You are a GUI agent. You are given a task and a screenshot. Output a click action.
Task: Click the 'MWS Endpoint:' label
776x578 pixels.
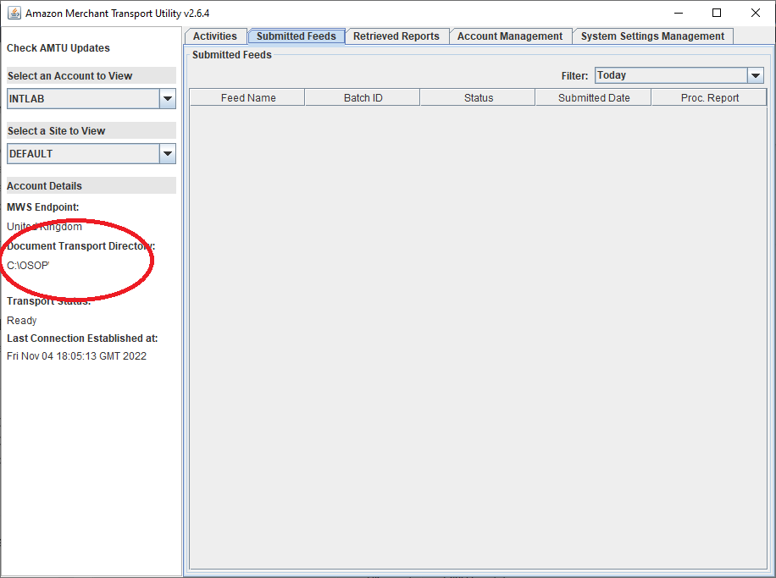(43, 207)
